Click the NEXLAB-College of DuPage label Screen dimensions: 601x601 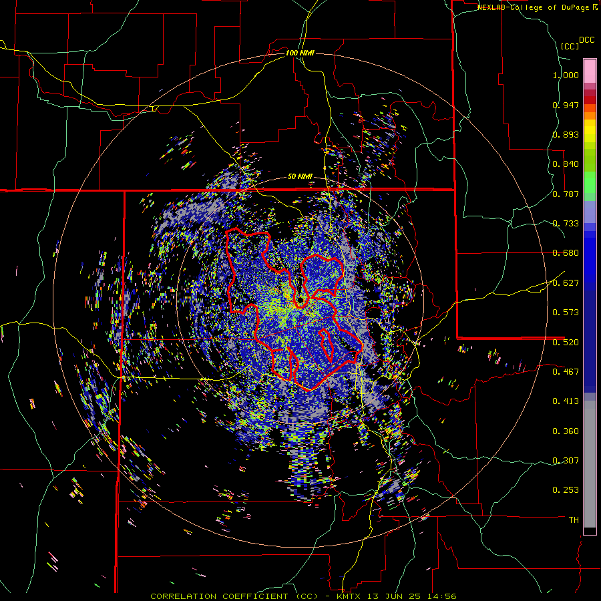[534, 7]
